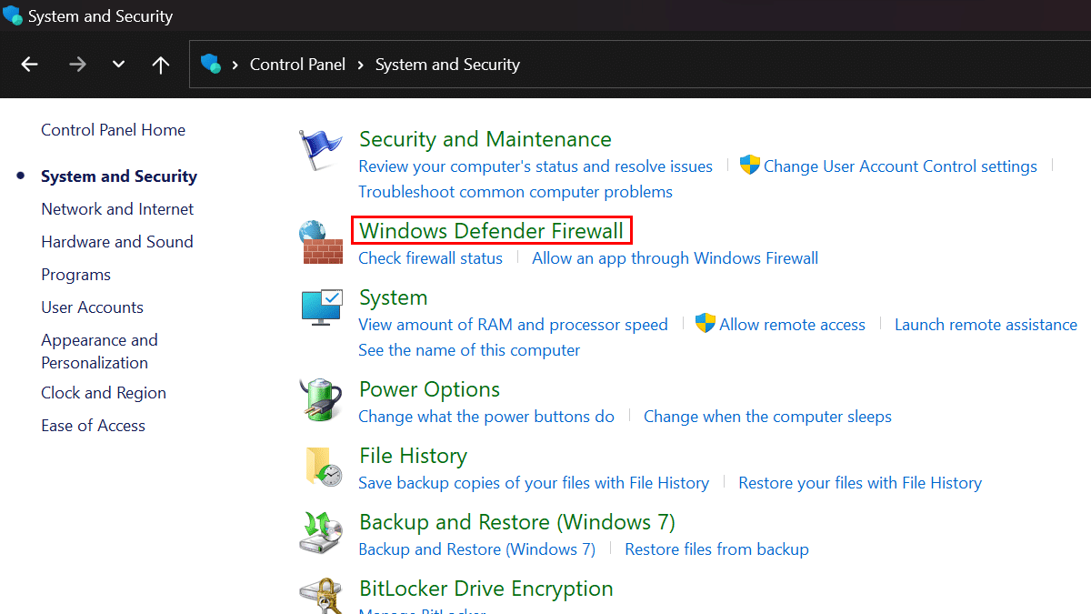Viewport: 1091px width, 614px height.
Task: Click Restore your files with File History
Action: [860, 483]
